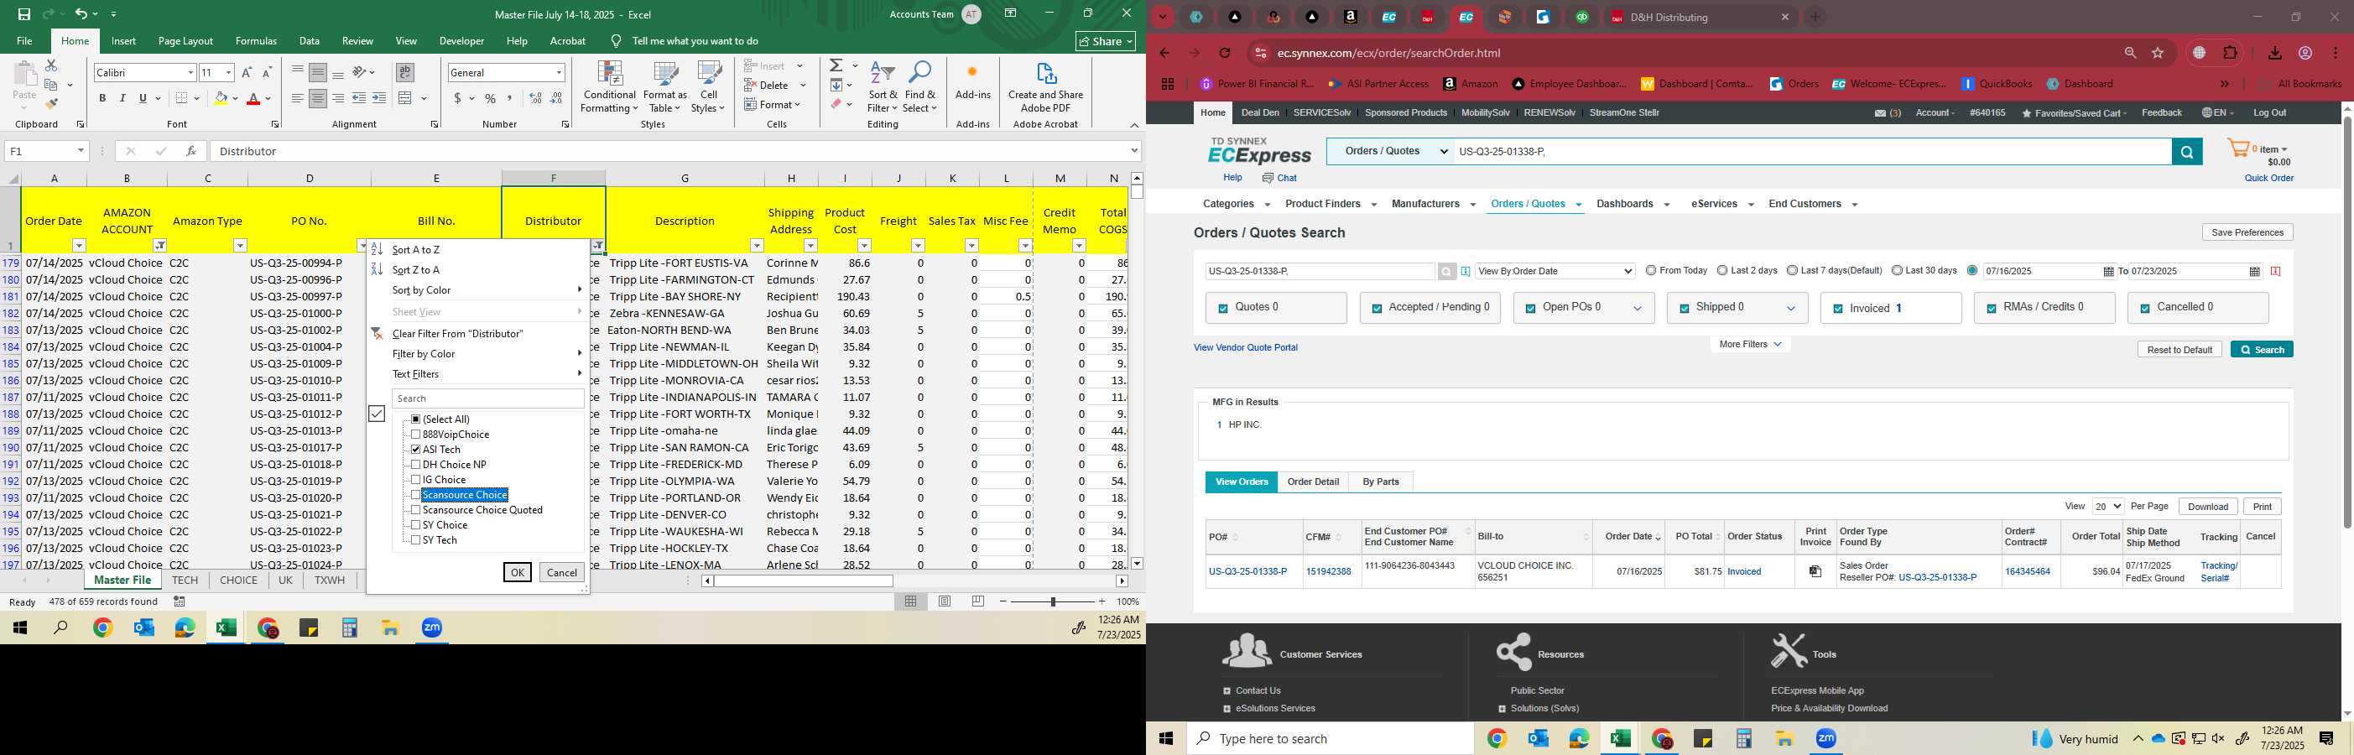
Task: Select the Last 30 days radio button
Action: (1897, 271)
